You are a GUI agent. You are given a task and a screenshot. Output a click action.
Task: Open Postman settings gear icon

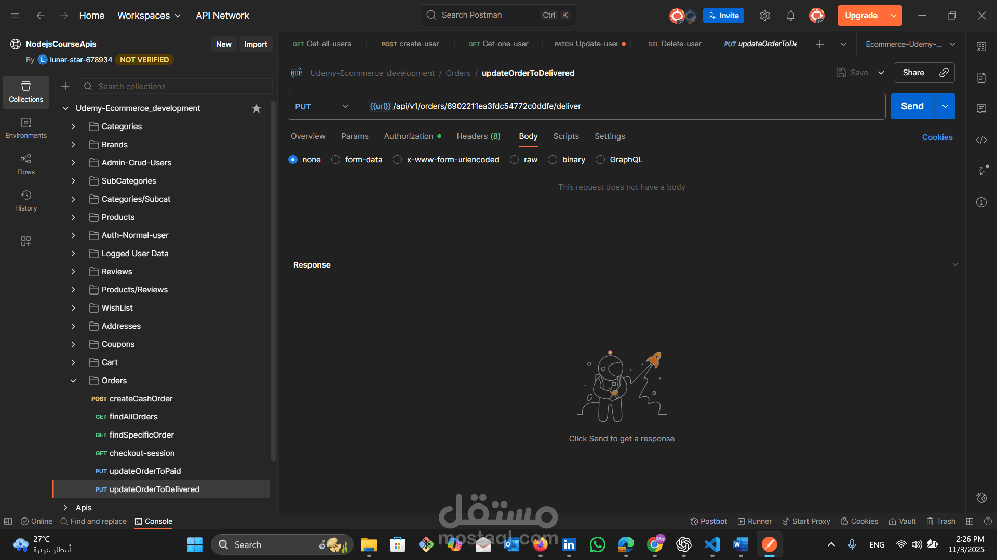(x=764, y=16)
